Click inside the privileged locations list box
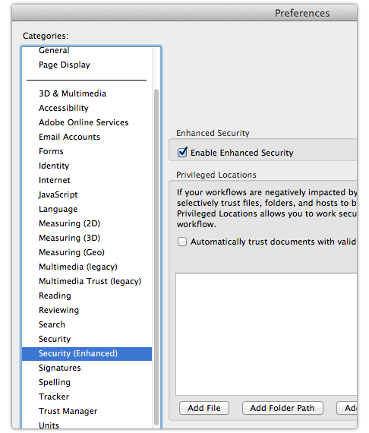The width and height of the screenshot is (369, 433). tap(266, 334)
